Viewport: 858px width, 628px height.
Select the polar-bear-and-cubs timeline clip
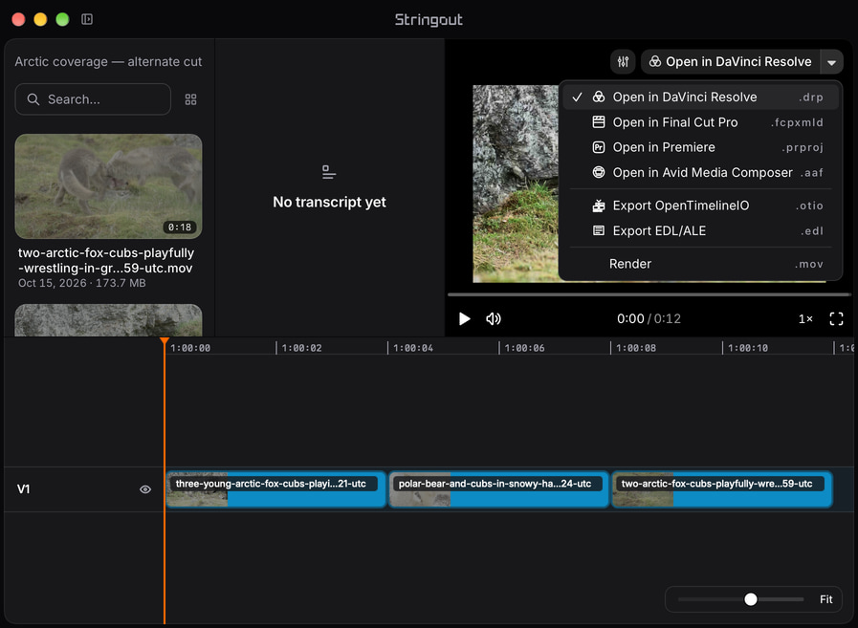pos(499,489)
